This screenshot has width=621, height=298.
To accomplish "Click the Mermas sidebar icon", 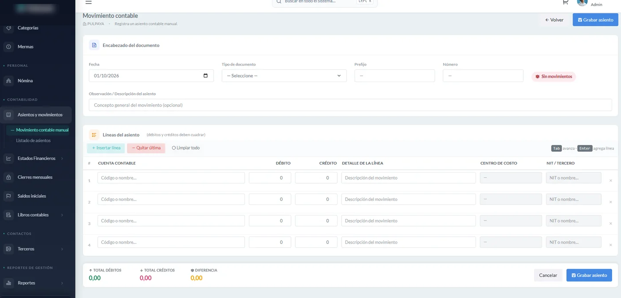I will coord(8,47).
